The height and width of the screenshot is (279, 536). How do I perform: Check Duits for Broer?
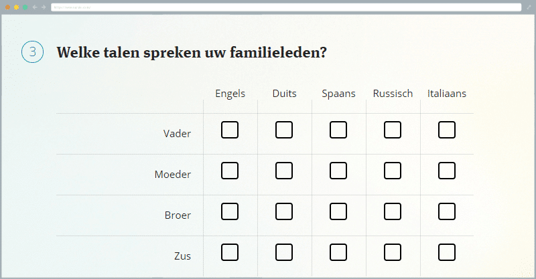(x=284, y=211)
